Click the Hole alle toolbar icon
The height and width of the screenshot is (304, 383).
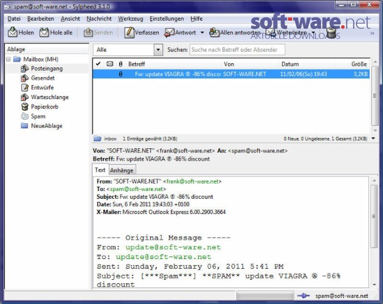click(44, 32)
